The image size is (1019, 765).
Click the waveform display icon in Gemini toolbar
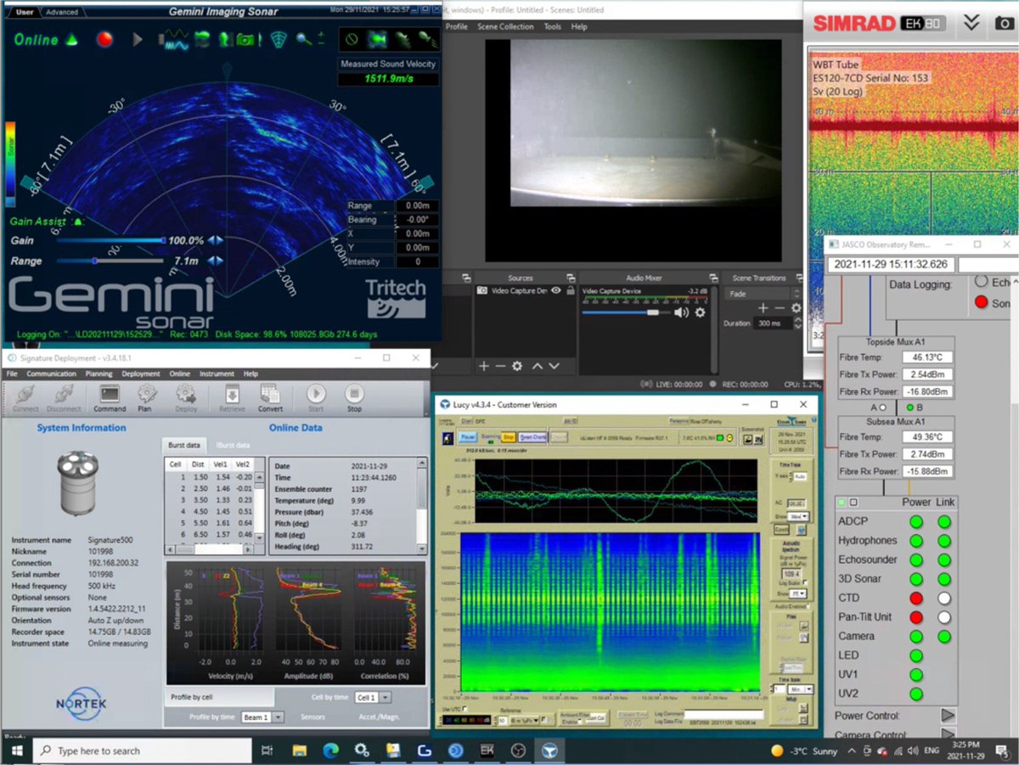coord(176,40)
